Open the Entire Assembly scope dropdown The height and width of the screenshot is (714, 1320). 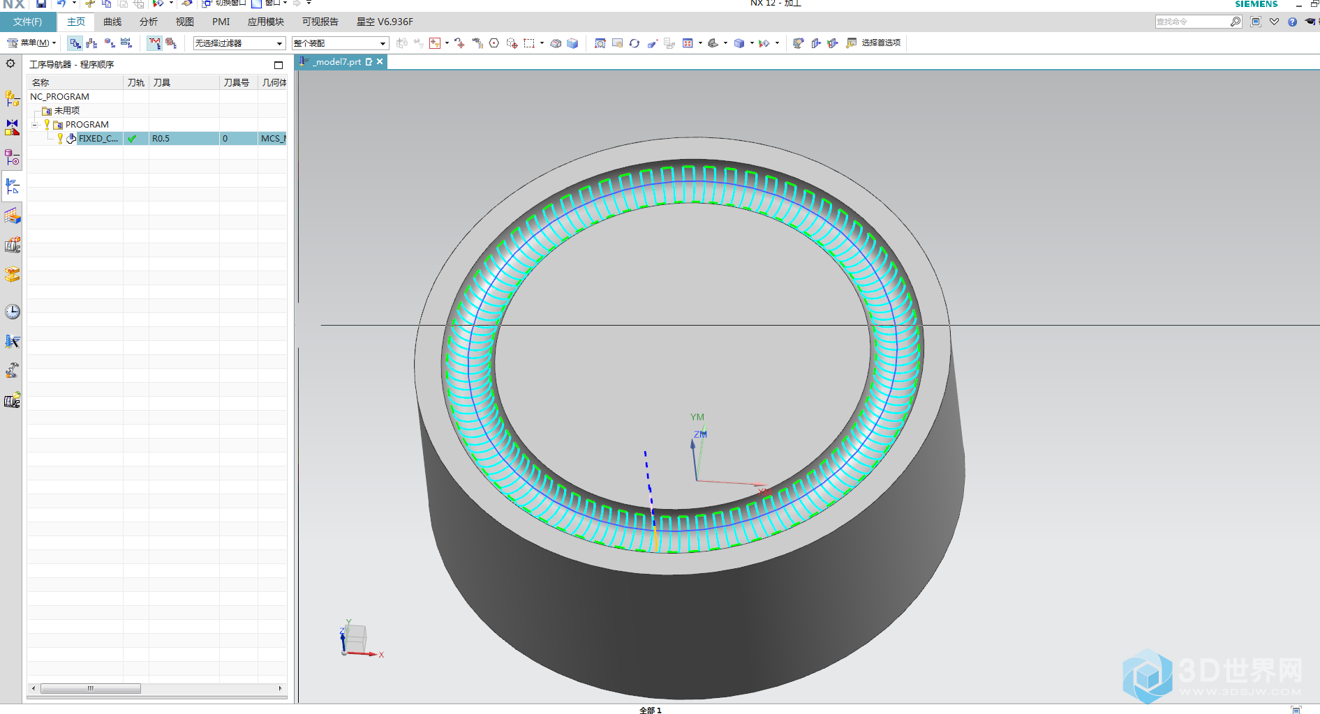(x=340, y=43)
